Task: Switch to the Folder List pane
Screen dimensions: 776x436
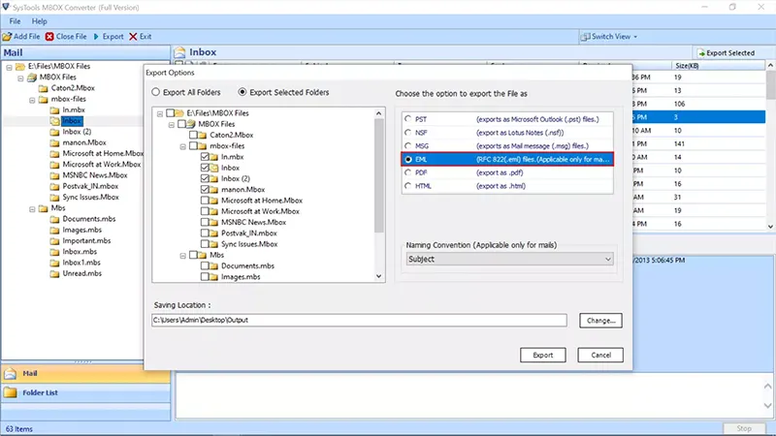Action: click(x=85, y=392)
